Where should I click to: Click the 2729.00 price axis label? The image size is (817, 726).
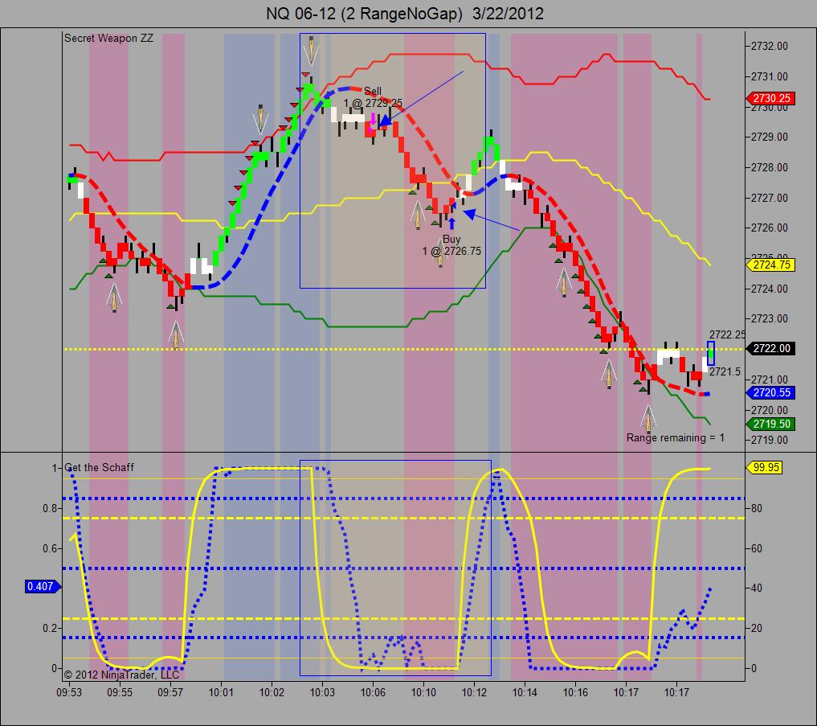point(770,137)
